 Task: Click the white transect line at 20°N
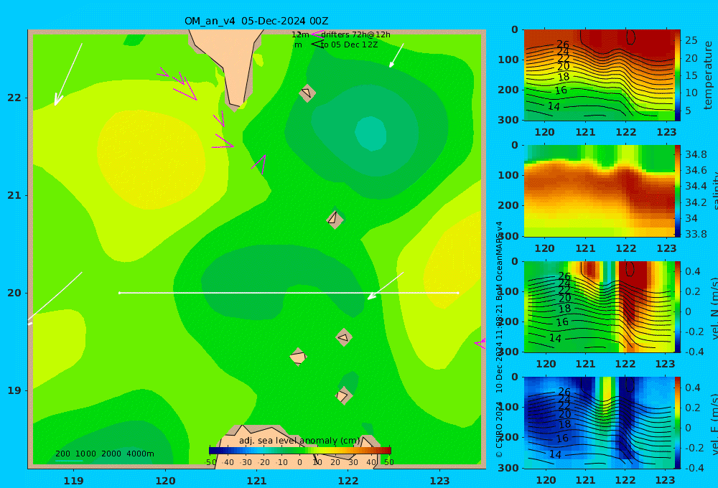coord(289,293)
